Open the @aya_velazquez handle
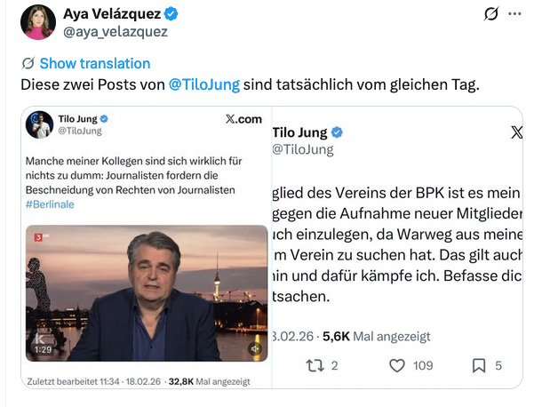 (115, 31)
